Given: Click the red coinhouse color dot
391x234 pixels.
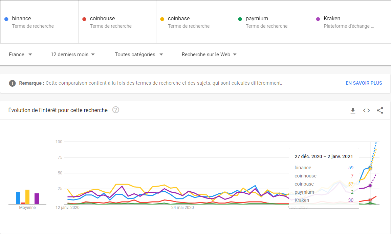Looking at the screenshot, I should (x=84, y=19).
